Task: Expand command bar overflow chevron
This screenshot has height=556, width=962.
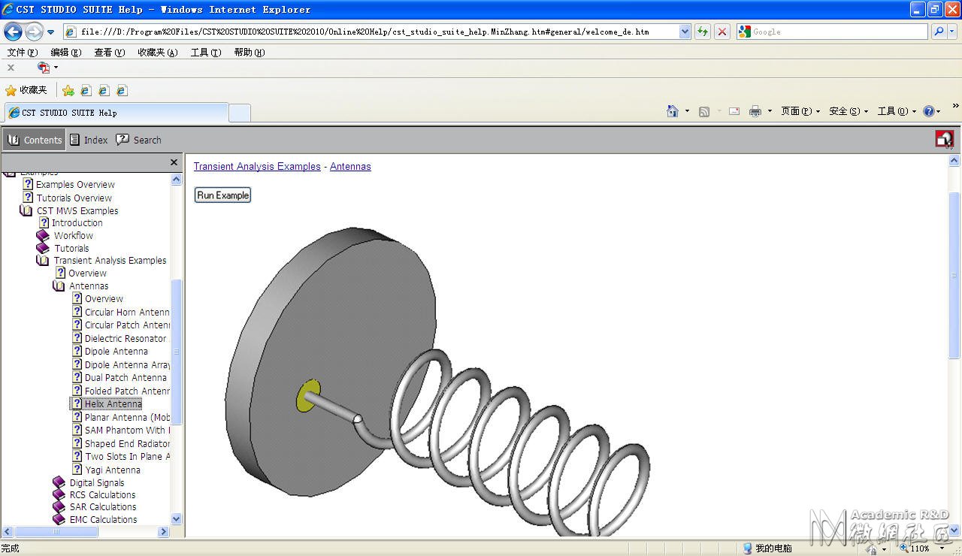Action: (956, 107)
